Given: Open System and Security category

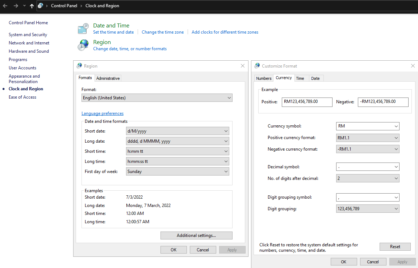Looking at the screenshot, I should [28, 35].
